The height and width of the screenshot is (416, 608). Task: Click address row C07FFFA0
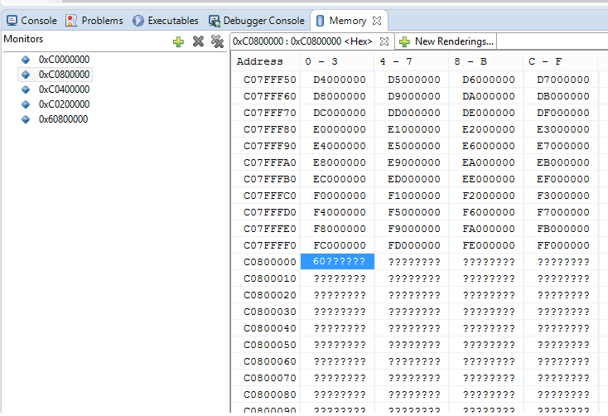click(x=269, y=162)
